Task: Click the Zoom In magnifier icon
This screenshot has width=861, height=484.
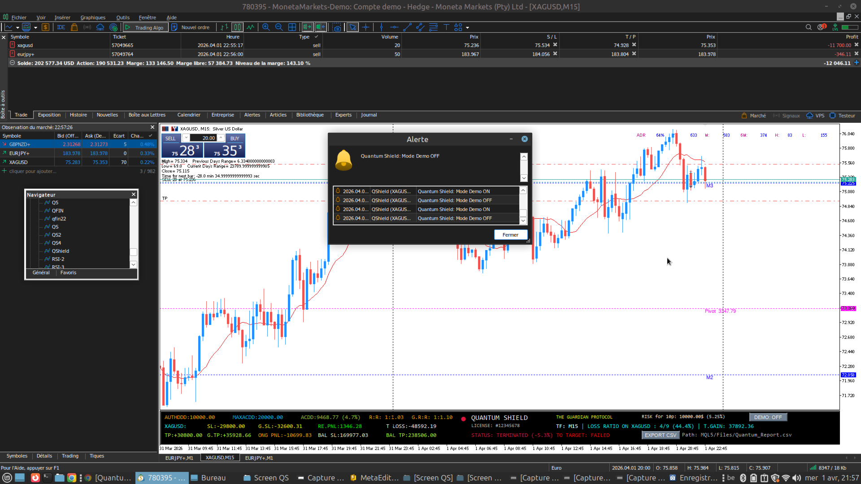Action: 266,27
